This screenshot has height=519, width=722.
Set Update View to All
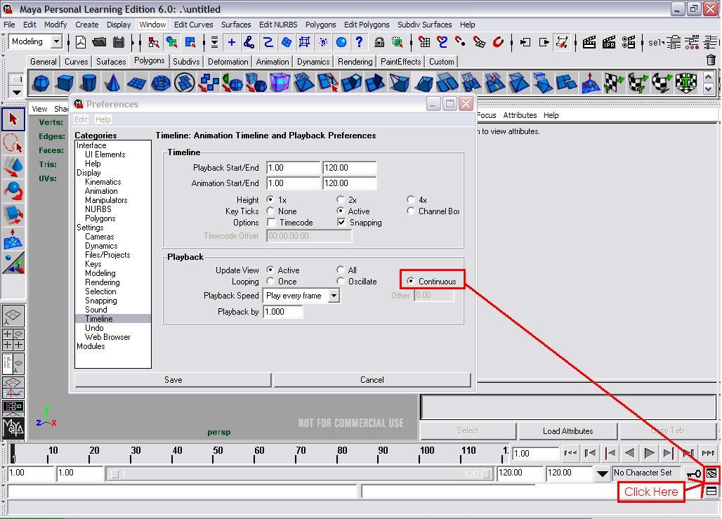coord(340,270)
